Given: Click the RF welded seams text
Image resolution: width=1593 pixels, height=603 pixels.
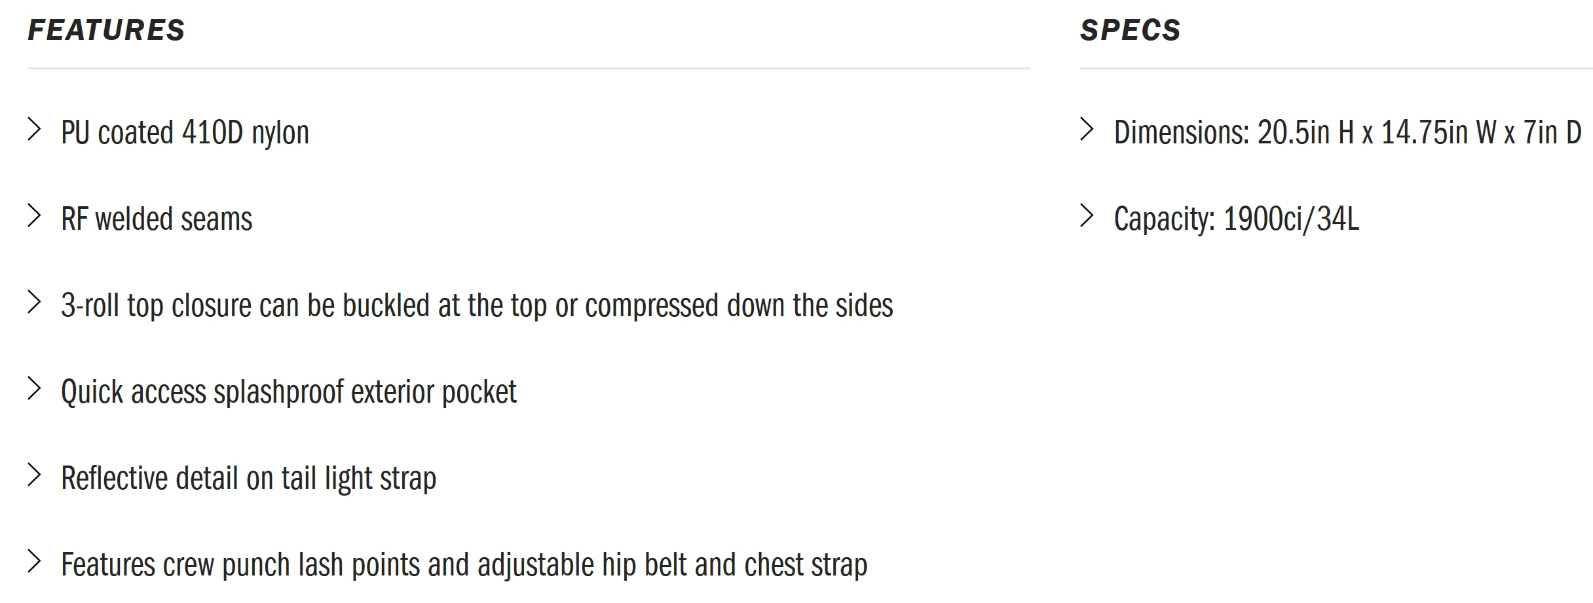Looking at the screenshot, I should point(157,219).
